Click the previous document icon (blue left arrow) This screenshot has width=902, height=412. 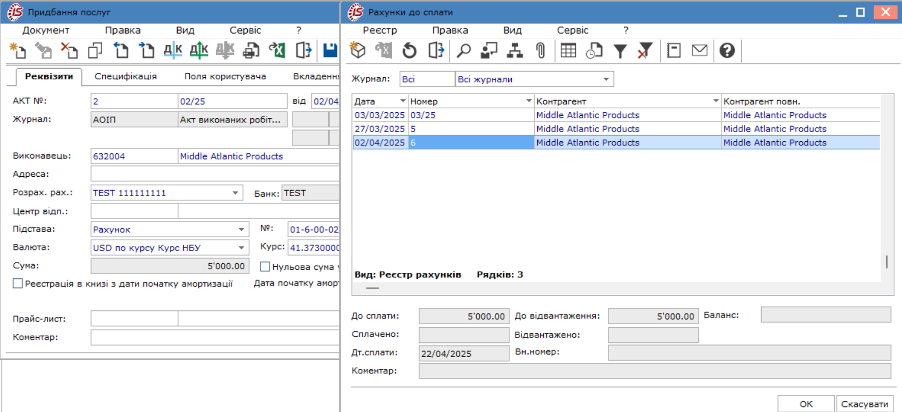tap(121, 50)
